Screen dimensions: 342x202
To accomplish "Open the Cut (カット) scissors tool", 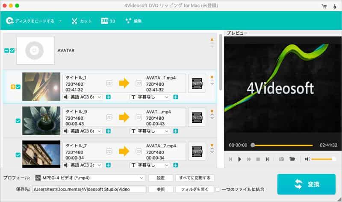I will [81, 21].
